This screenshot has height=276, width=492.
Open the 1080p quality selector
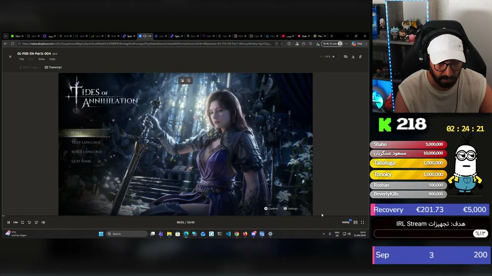coord(346,222)
